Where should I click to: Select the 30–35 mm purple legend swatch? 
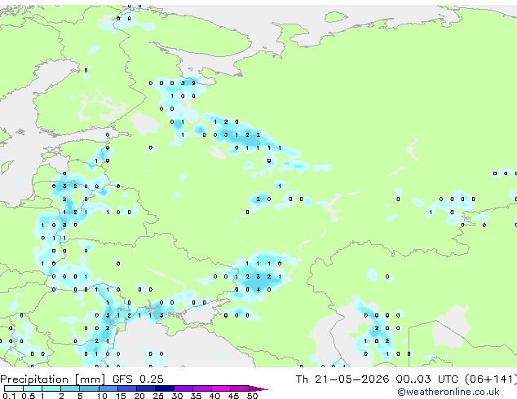pos(183,388)
